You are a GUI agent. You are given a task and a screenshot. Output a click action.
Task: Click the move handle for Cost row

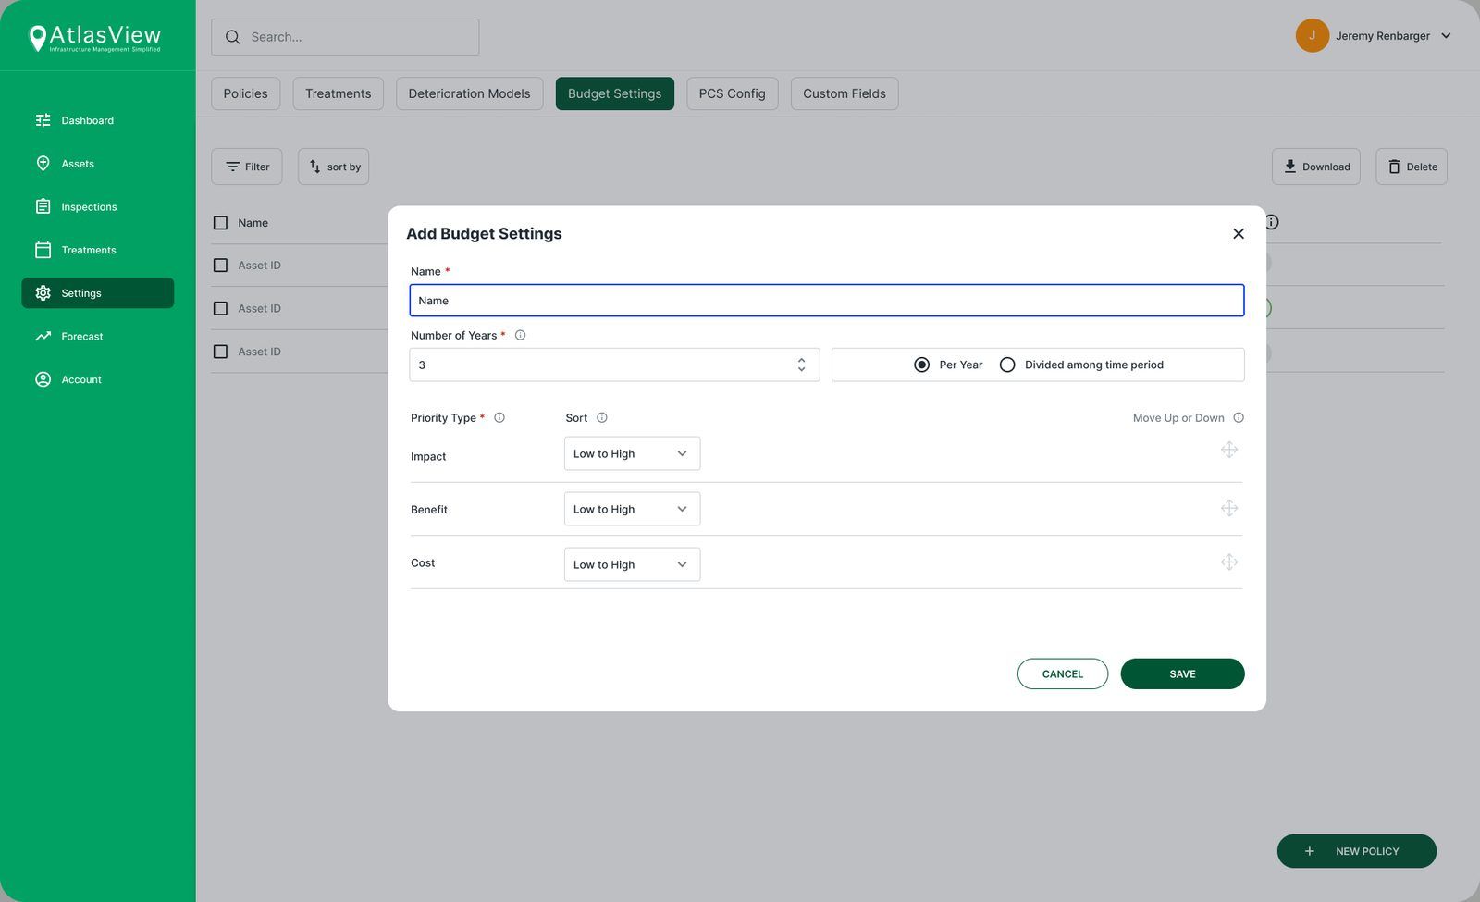click(x=1229, y=562)
